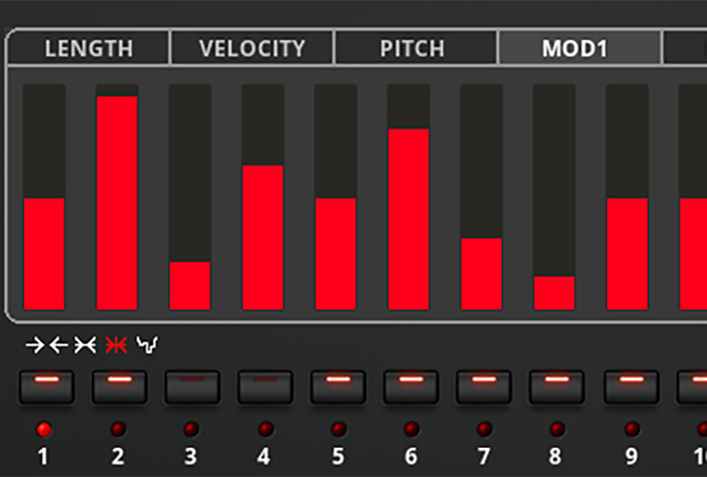Viewport: 707px width, 477px height.
Task: Select the backward arrow play direction icon
Action: coord(58,345)
